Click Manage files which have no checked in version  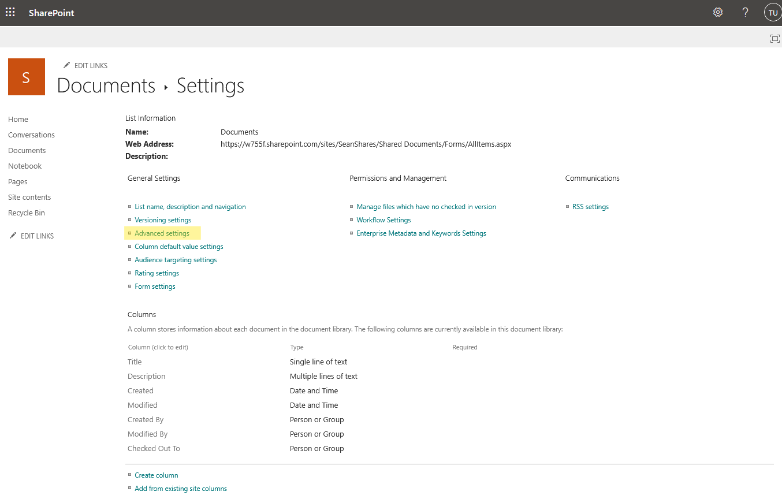click(x=426, y=206)
